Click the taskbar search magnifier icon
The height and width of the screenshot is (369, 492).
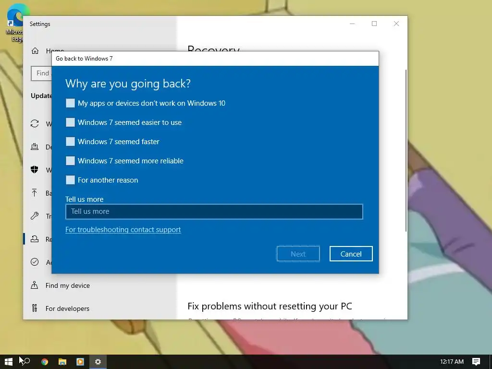click(x=26, y=361)
